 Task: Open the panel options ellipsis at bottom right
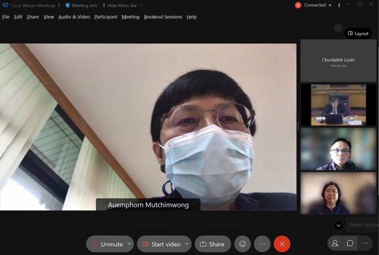pos(365,243)
